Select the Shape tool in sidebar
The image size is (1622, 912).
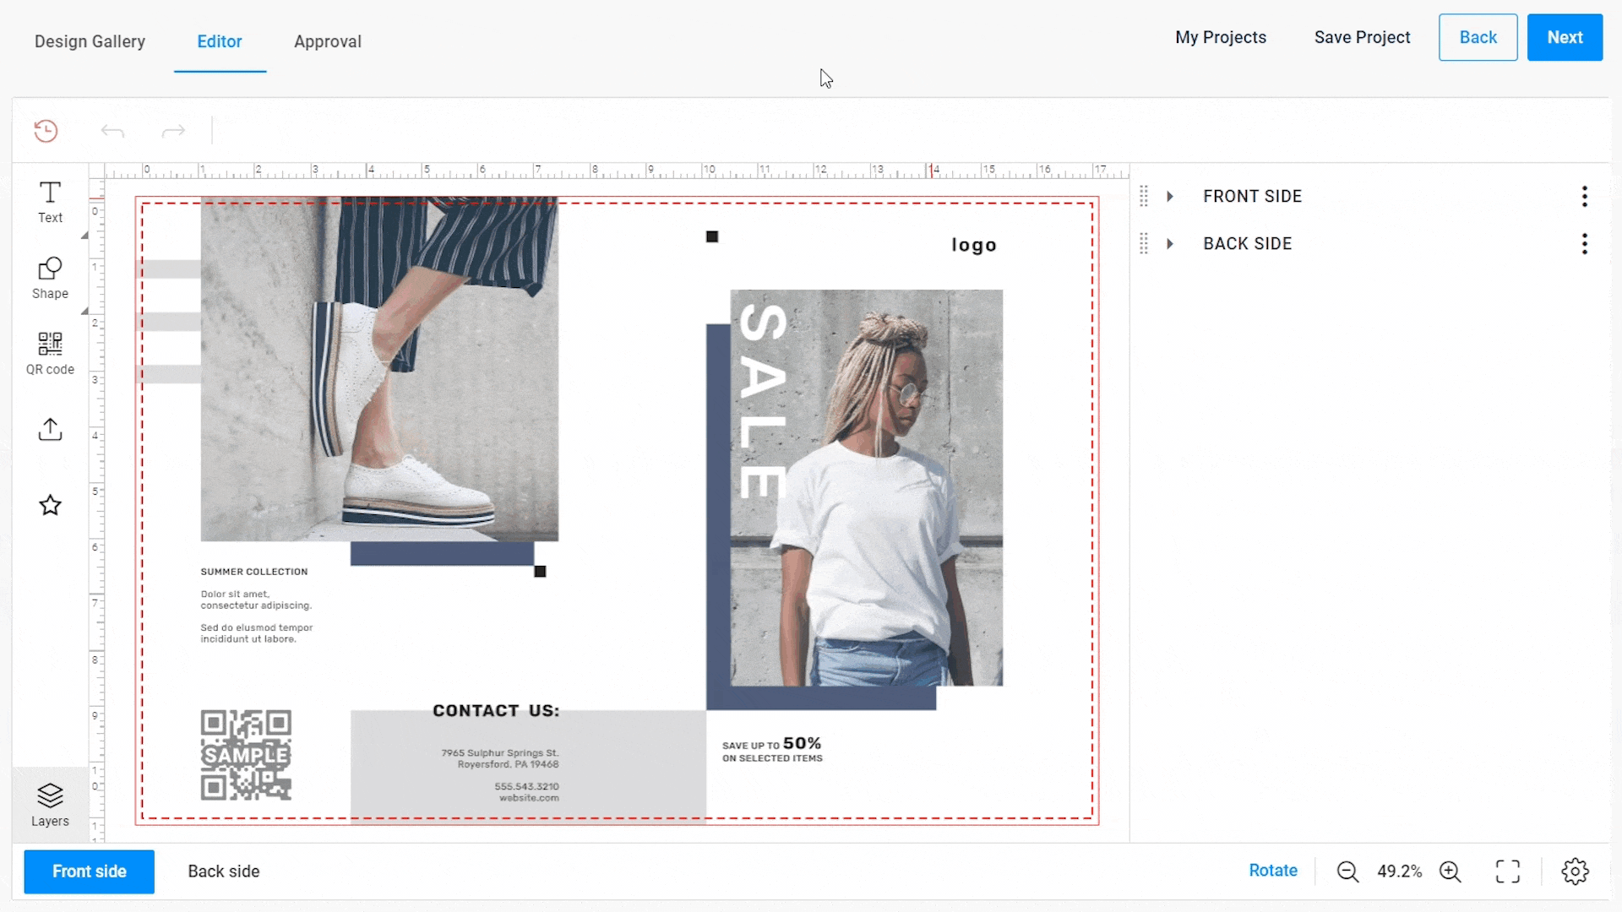(49, 277)
